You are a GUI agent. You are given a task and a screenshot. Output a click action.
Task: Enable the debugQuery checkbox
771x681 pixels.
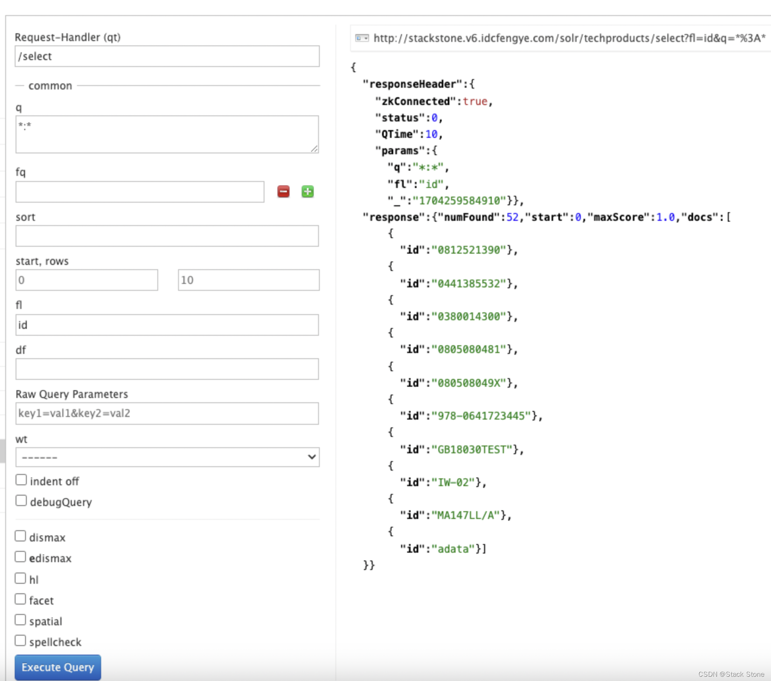tap(21, 500)
